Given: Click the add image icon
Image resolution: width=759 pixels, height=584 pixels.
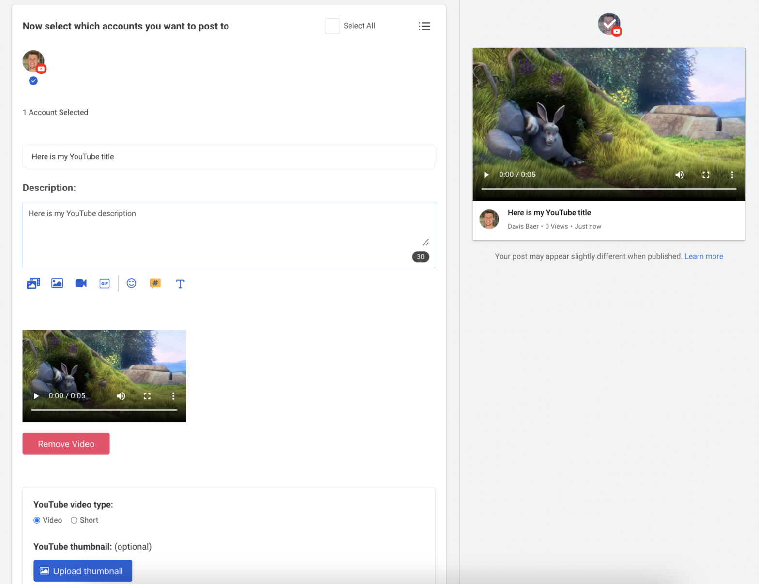Looking at the screenshot, I should [x=57, y=283].
